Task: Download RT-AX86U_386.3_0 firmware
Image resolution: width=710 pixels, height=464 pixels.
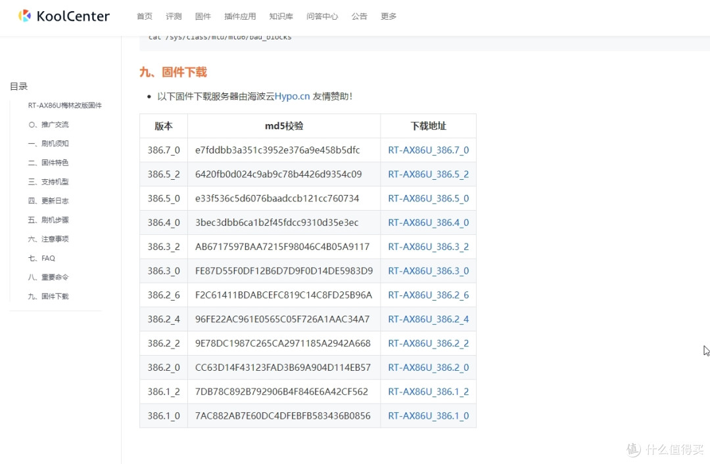Action: (x=429, y=271)
